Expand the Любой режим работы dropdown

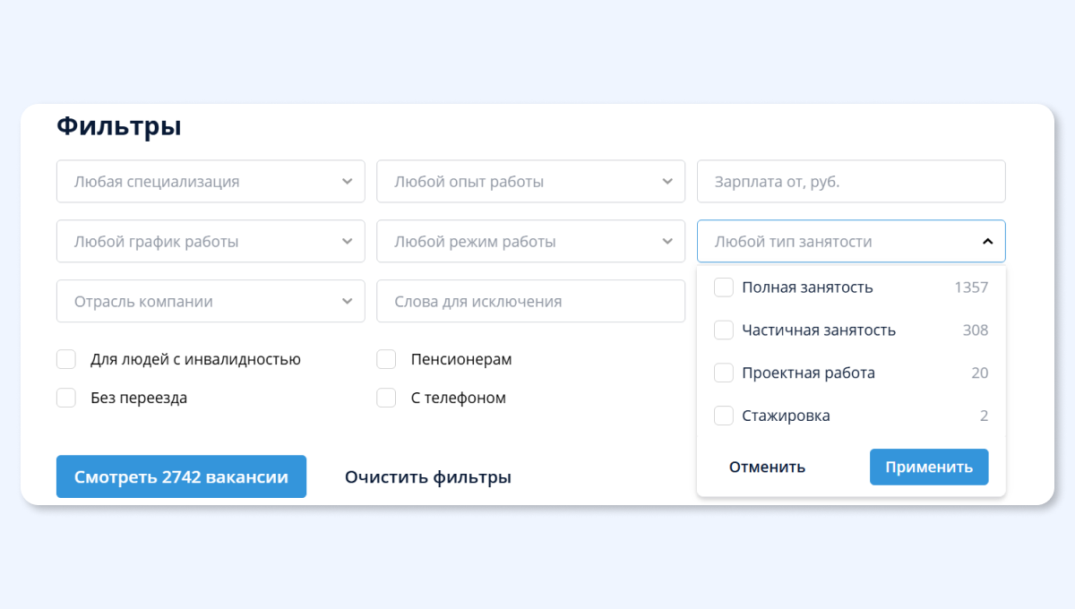pyautogui.click(x=530, y=242)
